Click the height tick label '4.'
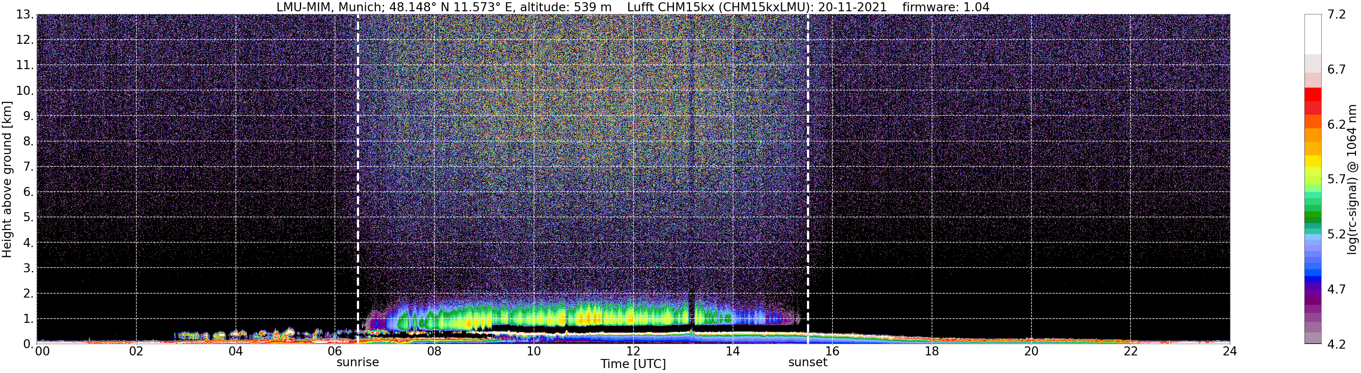 coord(28,242)
